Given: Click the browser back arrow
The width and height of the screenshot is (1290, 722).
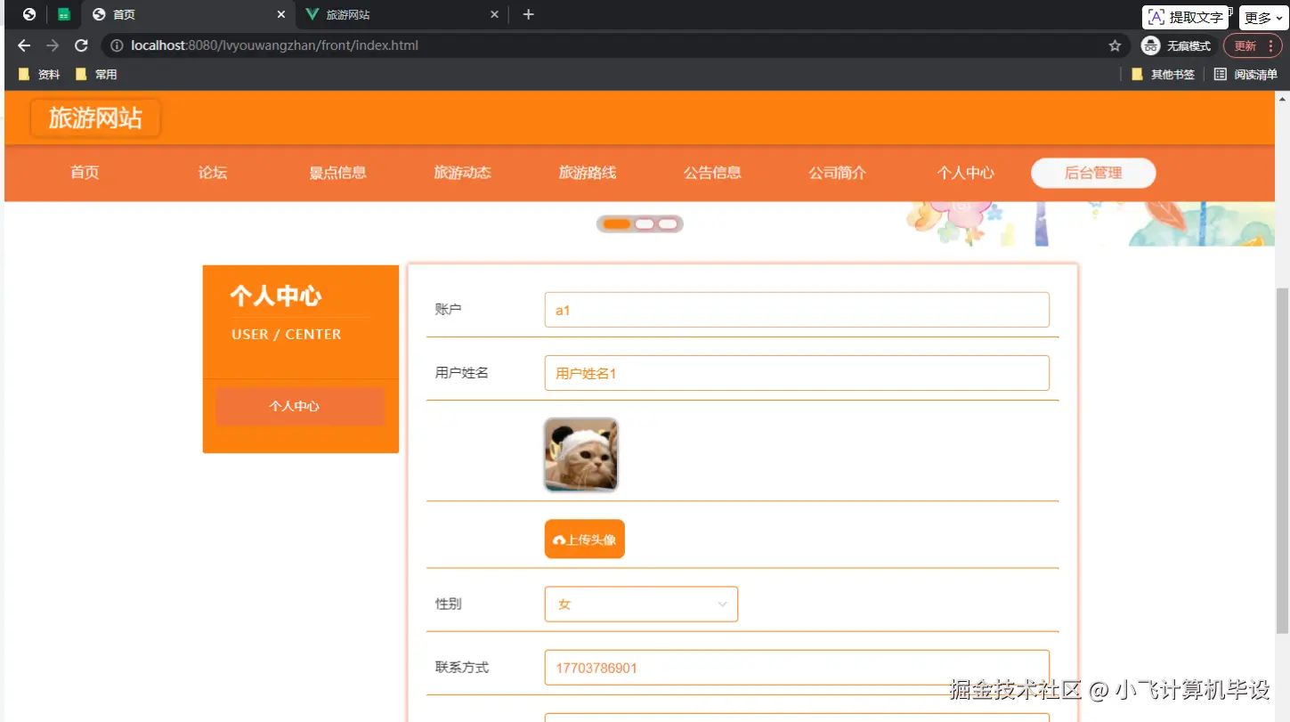Looking at the screenshot, I should 24,45.
